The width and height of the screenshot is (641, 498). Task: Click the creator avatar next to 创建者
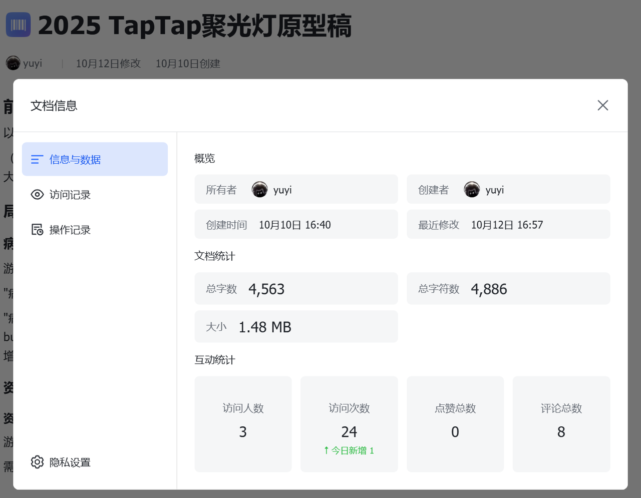tap(472, 189)
